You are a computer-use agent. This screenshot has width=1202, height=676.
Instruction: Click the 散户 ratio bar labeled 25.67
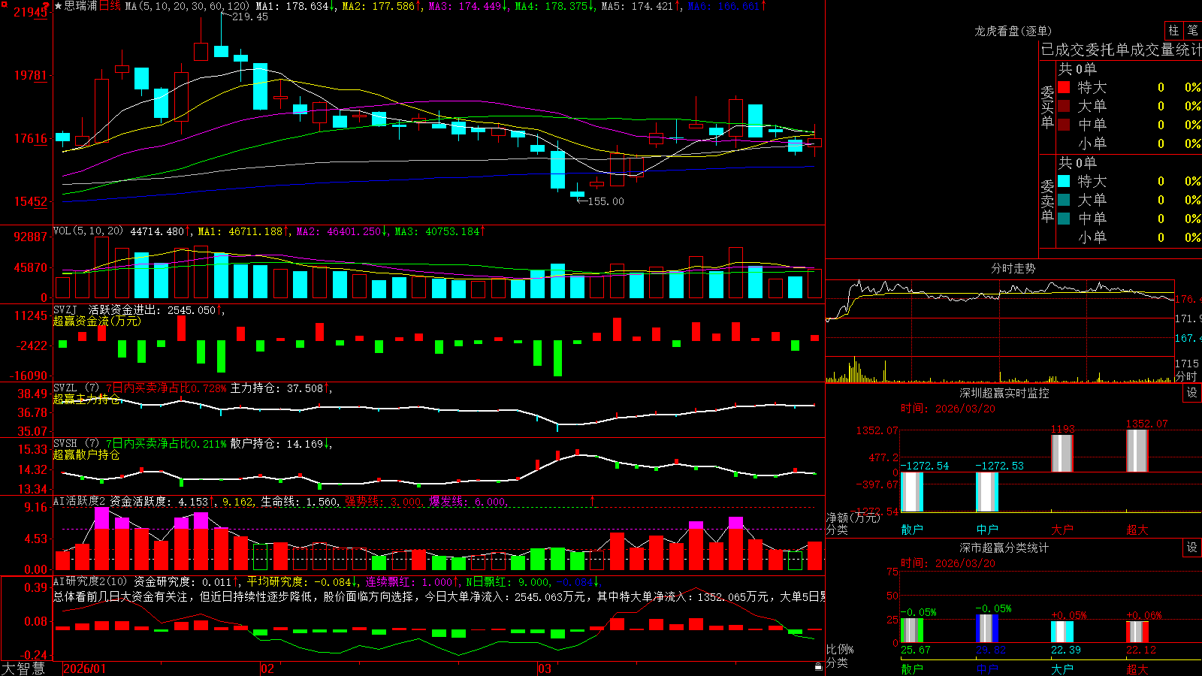click(x=911, y=630)
